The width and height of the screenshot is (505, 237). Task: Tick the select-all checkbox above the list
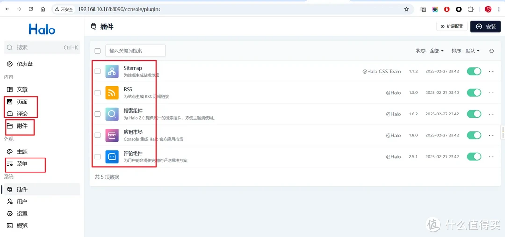click(x=97, y=51)
